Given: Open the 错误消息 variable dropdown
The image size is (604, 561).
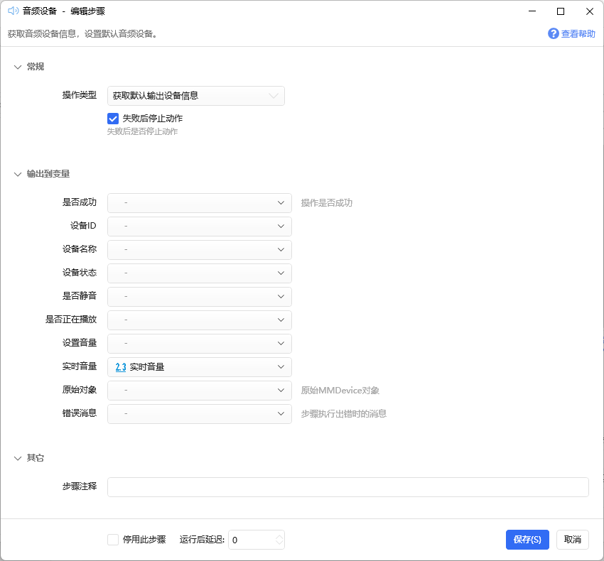Looking at the screenshot, I should point(200,414).
